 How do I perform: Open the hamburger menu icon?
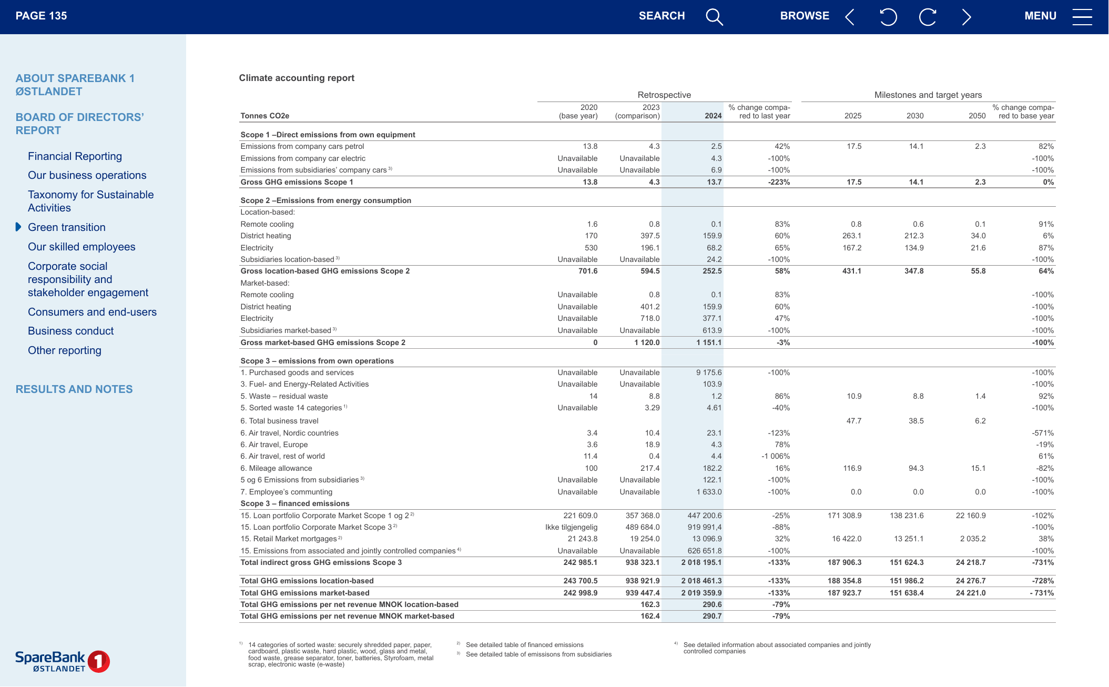point(1082,17)
